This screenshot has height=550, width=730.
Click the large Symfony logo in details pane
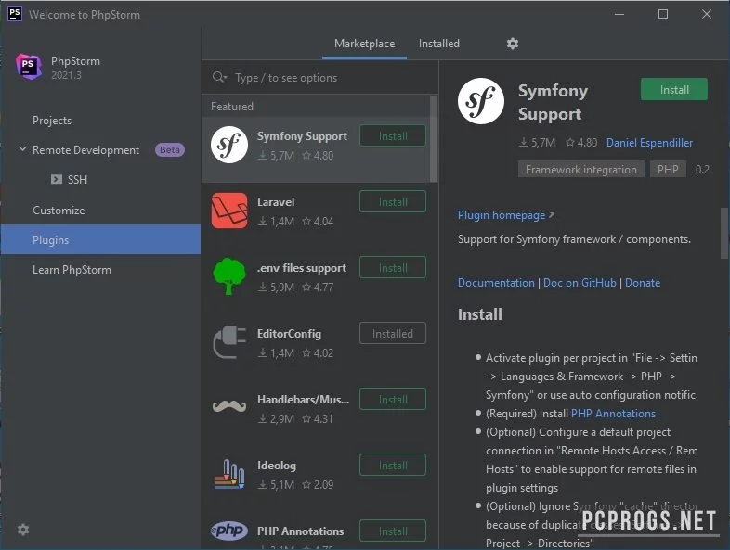[480, 101]
